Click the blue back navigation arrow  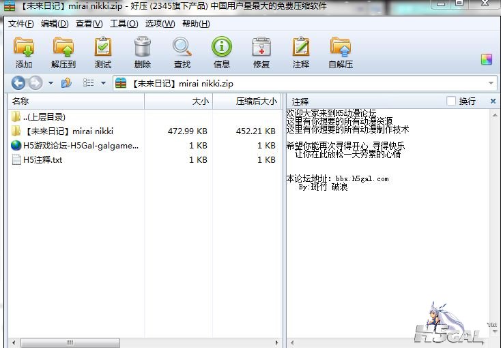point(18,83)
